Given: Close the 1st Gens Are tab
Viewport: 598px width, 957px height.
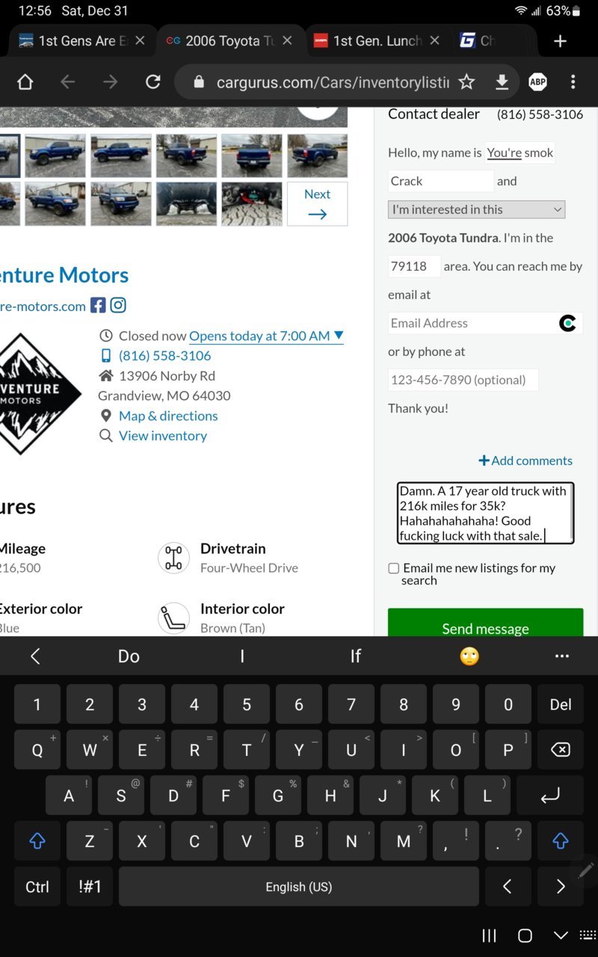Looking at the screenshot, I should point(139,41).
